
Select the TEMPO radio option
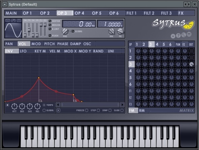pos(44,105)
